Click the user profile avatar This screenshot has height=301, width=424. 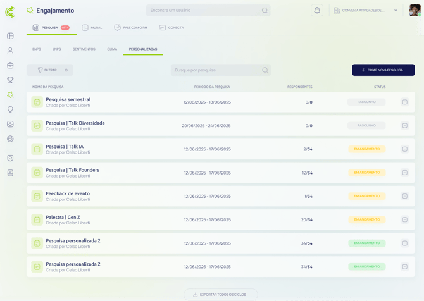415,11
